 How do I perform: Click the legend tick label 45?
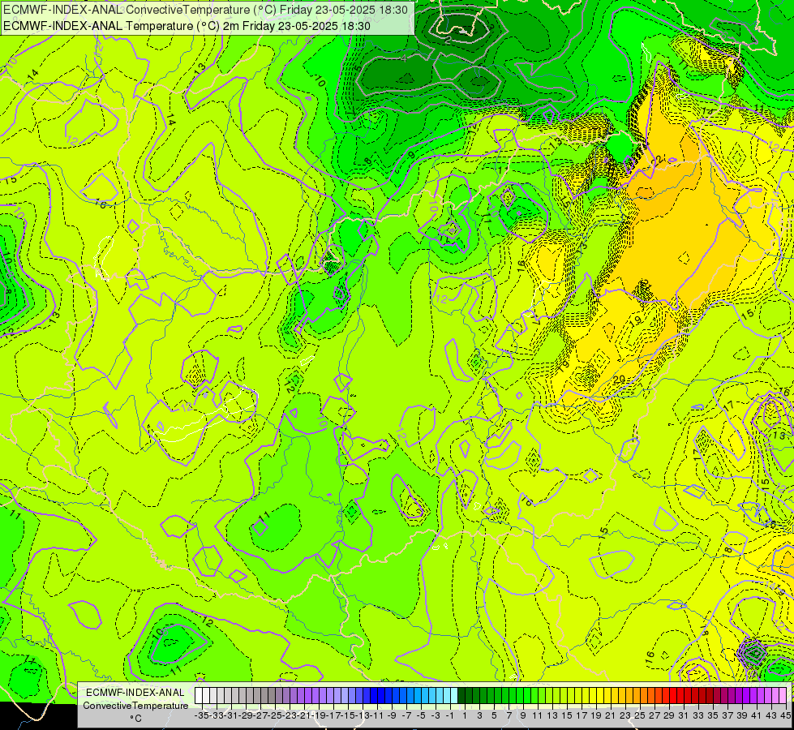pos(785,716)
